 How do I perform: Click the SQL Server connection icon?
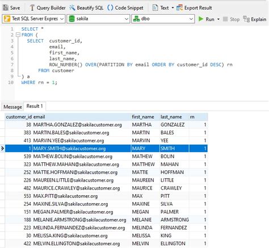point(7,19)
